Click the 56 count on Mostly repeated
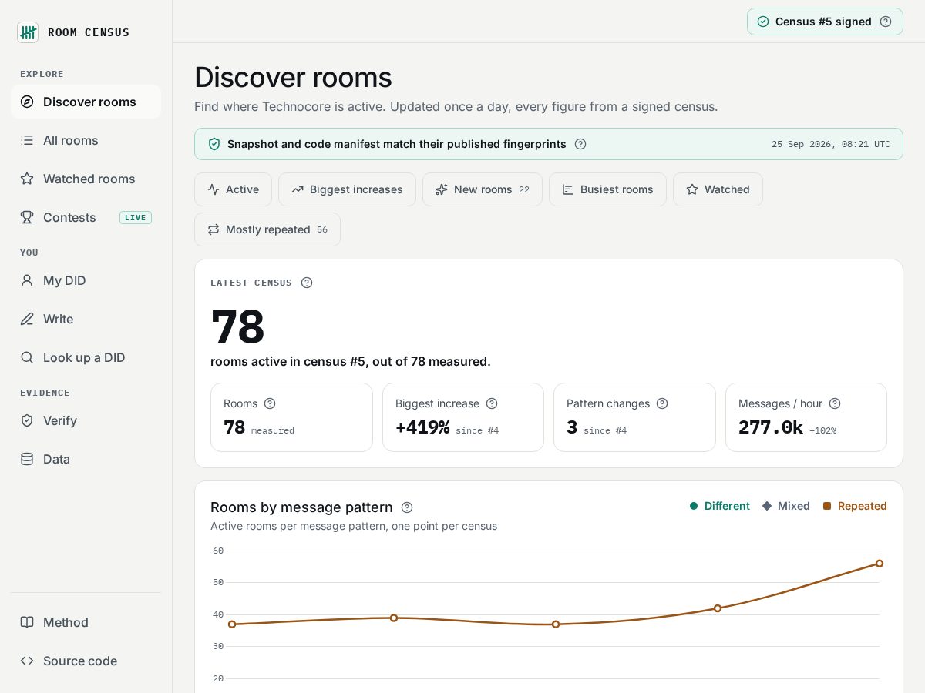 tap(322, 229)
